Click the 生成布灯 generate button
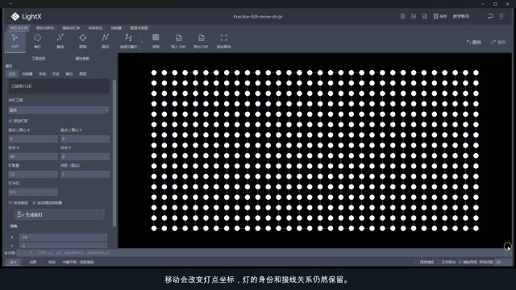This screenshot has height=290, width=516. point(59,215)
